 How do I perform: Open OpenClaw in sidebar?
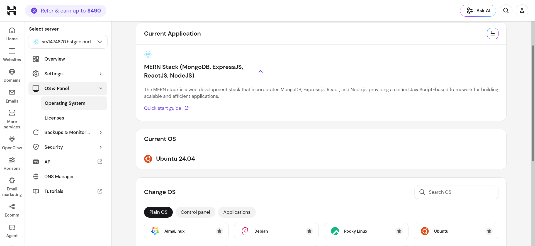point(12,143)
